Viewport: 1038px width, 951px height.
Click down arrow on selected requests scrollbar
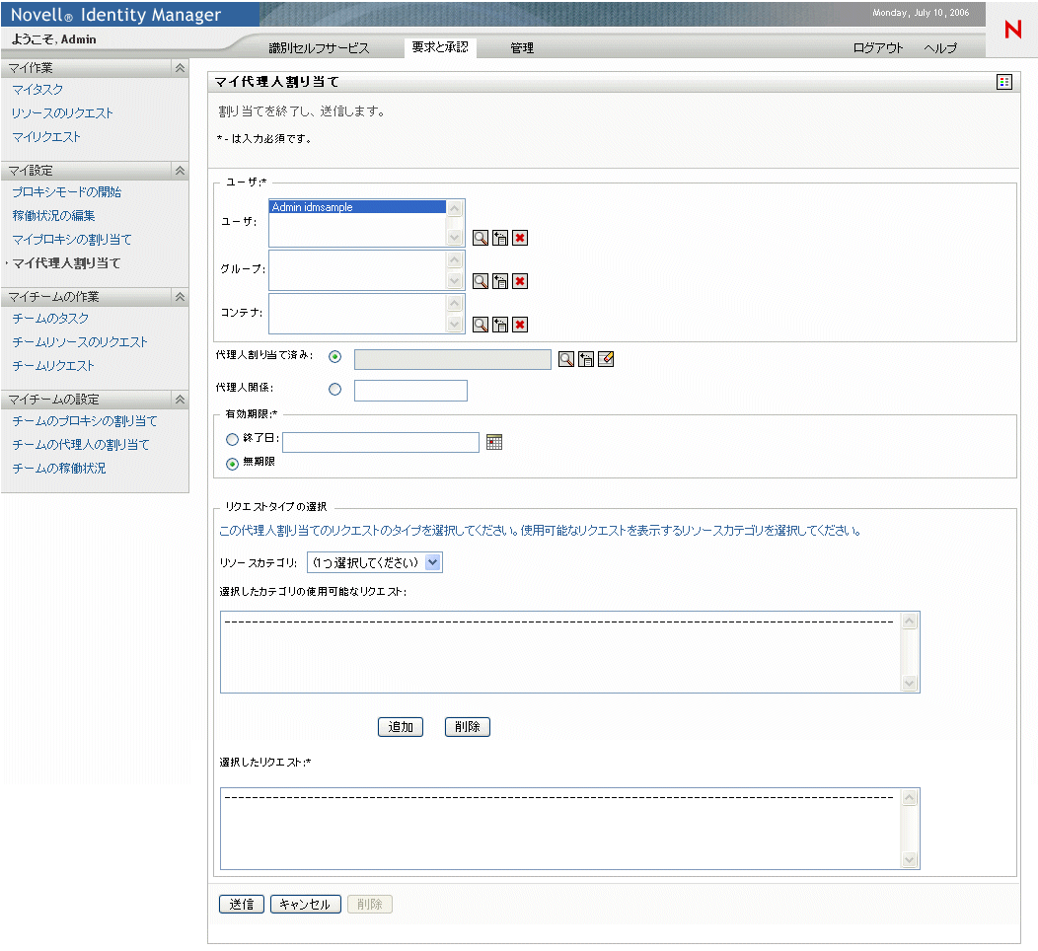[910, 859]
